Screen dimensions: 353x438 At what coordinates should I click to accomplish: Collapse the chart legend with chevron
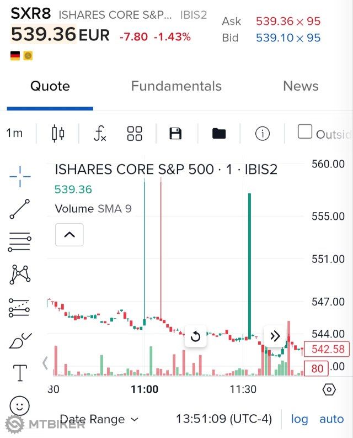pos(69,235)
